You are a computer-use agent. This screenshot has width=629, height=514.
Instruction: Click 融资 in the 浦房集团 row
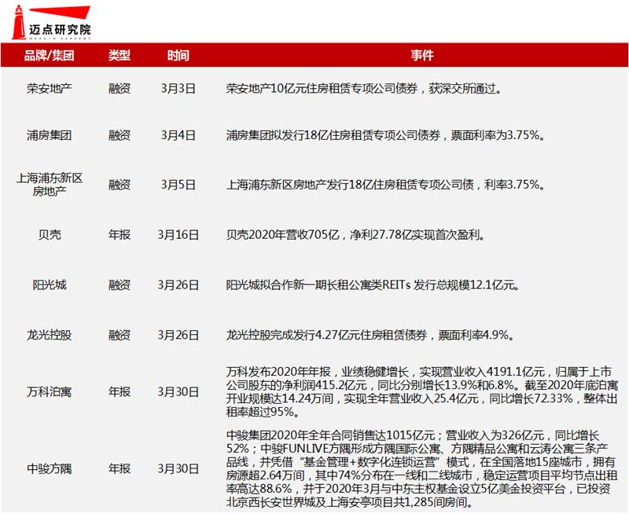click(x=120, y=135)
